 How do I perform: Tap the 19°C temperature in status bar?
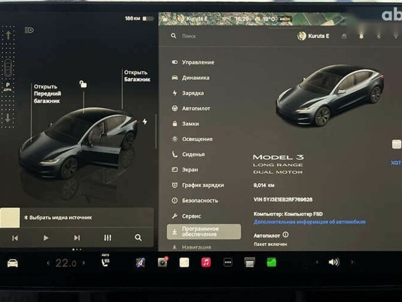coord(269,19)
